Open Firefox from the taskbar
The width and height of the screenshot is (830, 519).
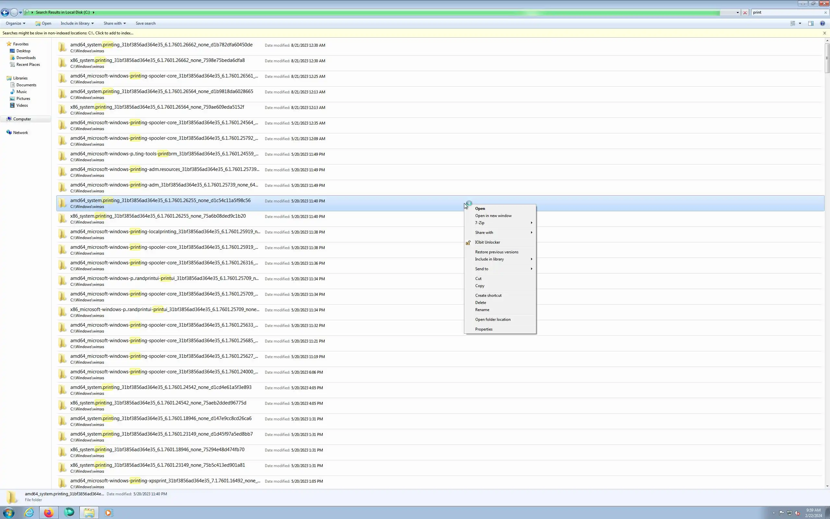pyautogui.click(x=49, y=513)
